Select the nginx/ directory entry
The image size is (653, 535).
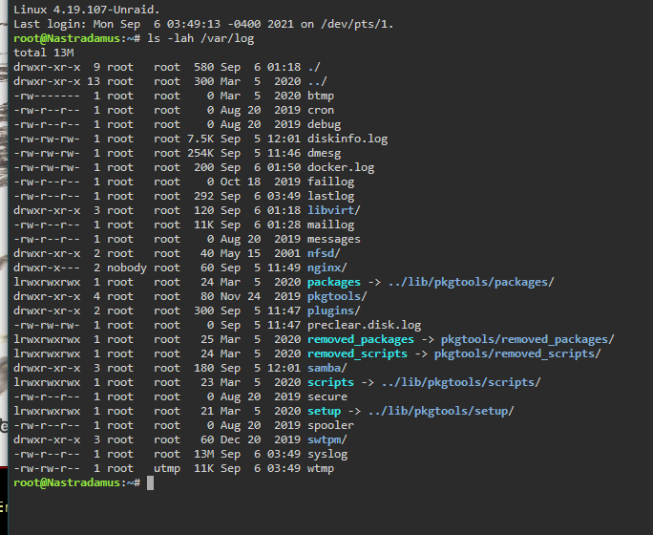(326, 267)
